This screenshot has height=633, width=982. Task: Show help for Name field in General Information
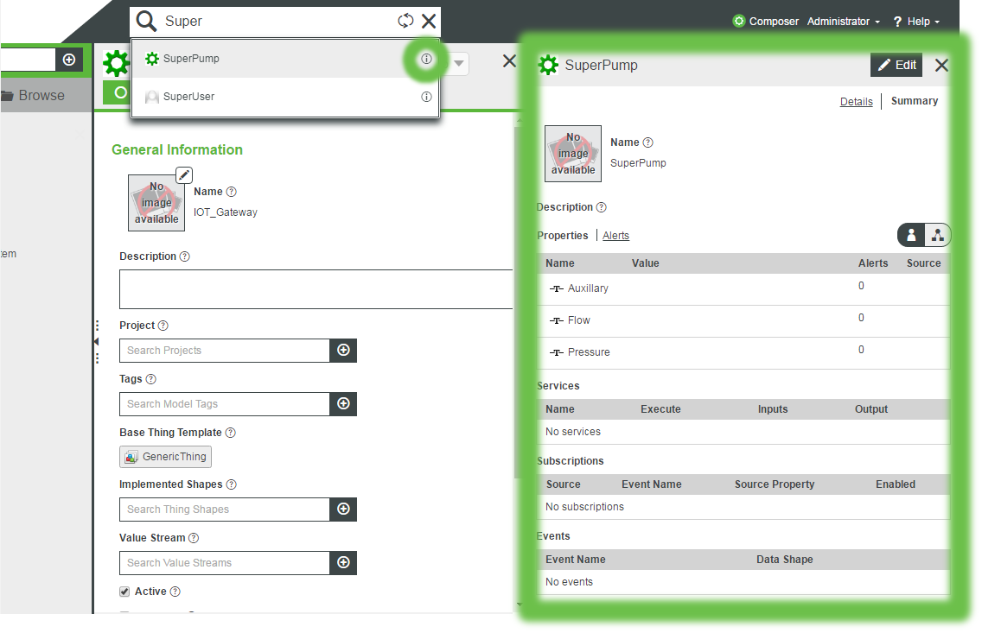(x=231, y=192)
